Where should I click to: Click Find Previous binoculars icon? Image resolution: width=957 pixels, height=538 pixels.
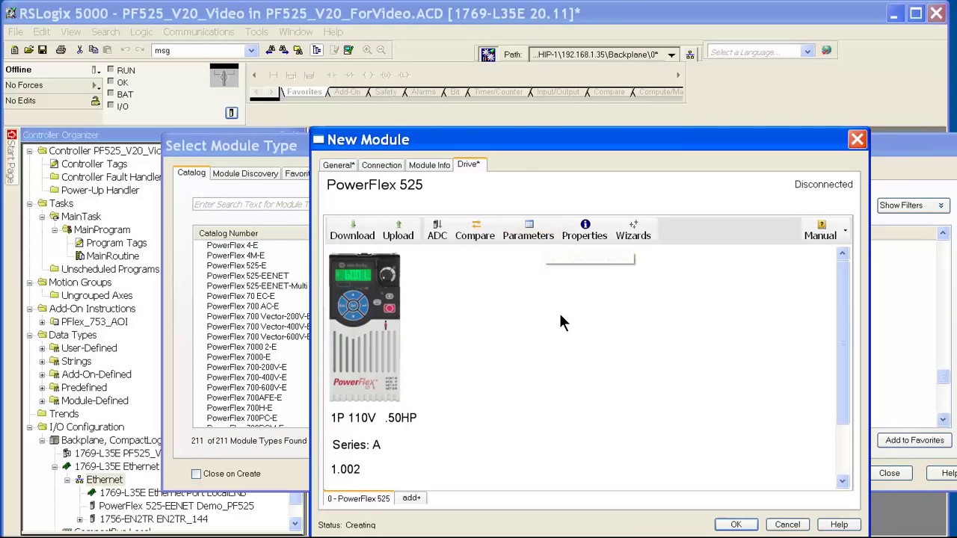271,50
